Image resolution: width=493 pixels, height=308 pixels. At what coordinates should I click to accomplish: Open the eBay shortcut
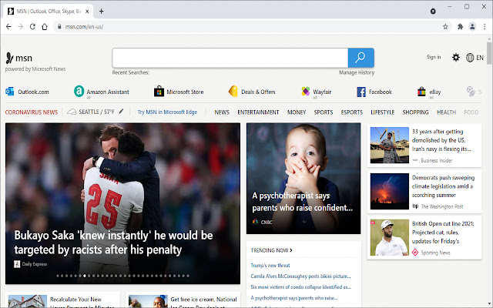[x=429, y=92]
